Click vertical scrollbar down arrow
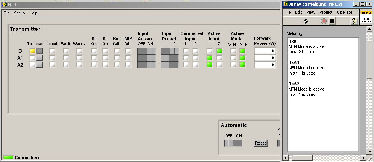Image resolution: width=374 pixels, height=162 pixels. click(369, 151)
